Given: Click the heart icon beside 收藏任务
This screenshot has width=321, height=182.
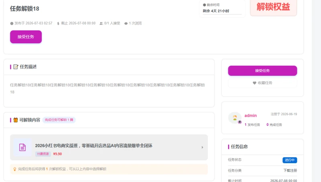Looking at the screenshot, I should click(254, 83).
